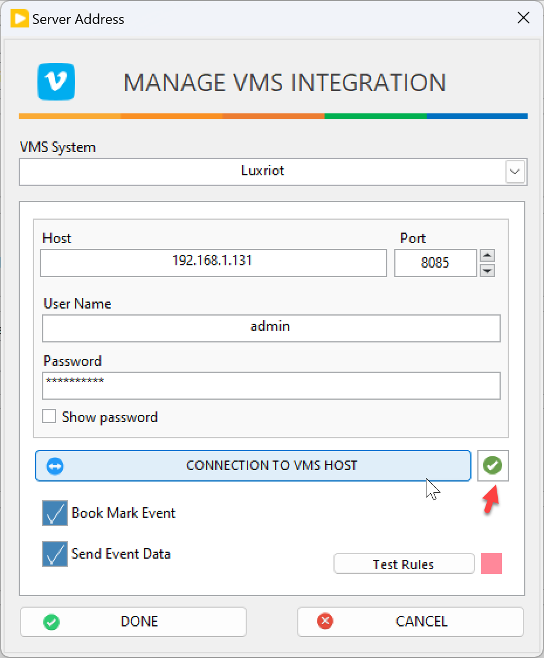
Task: Expand the VMS System dropdown arrow
Action: click(x=515, y=172)
